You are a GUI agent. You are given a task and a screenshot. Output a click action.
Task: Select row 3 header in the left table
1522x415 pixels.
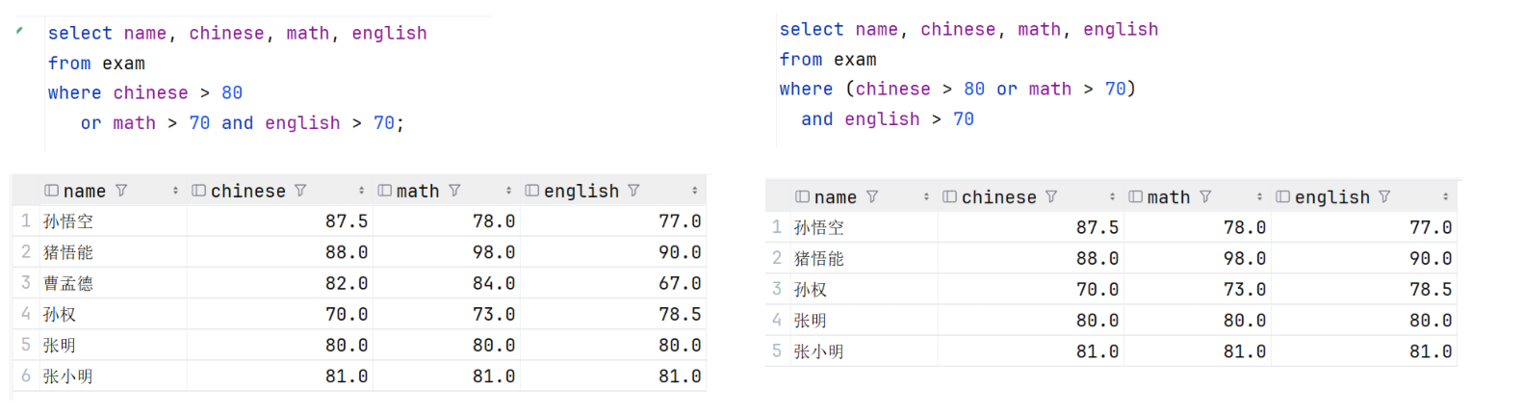[26, 283]
